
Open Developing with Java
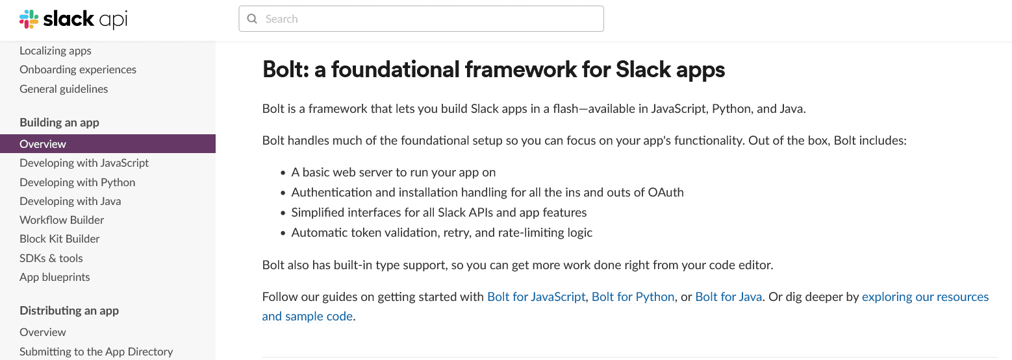point(70,201)
